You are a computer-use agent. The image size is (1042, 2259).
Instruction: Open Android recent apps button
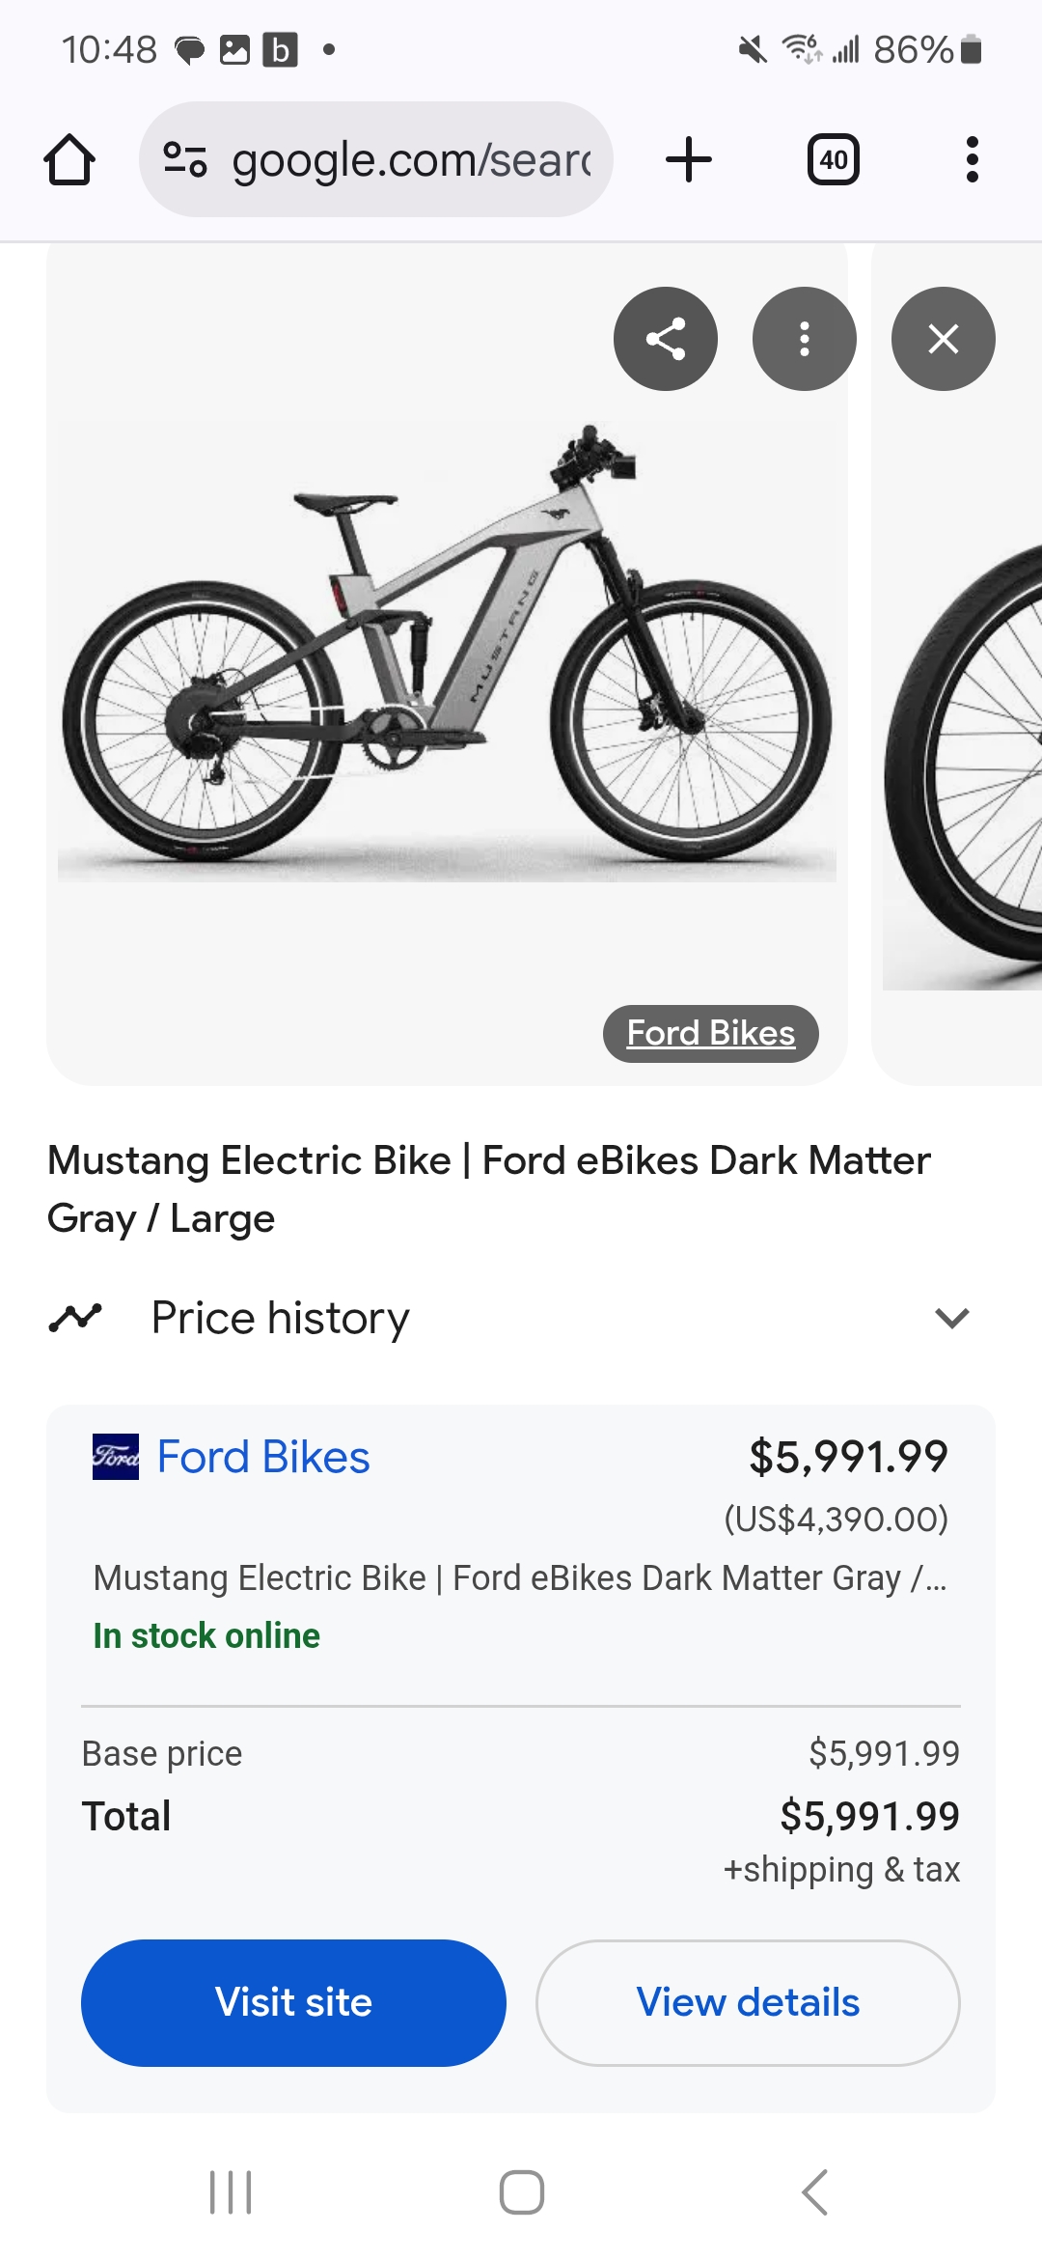pyautogui.click(x=231, y=2192)
